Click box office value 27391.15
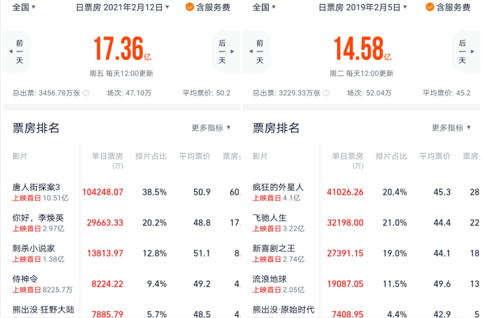 coord(345,253)
